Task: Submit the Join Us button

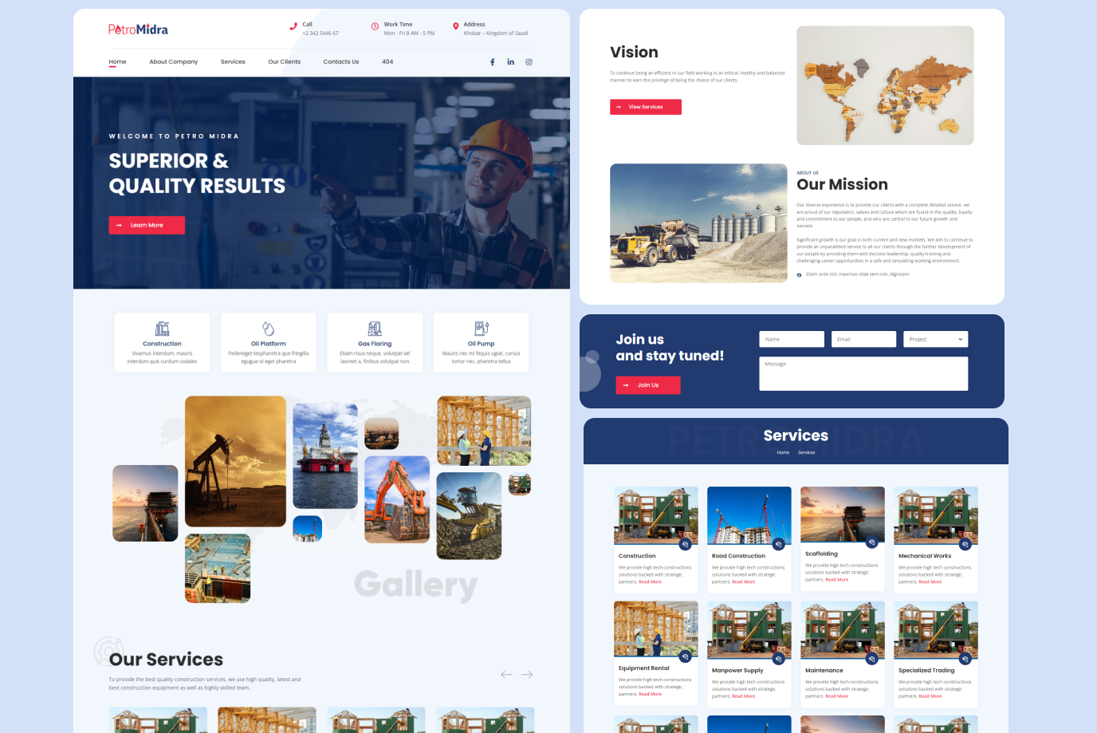Action: click(x=647, y=385)
